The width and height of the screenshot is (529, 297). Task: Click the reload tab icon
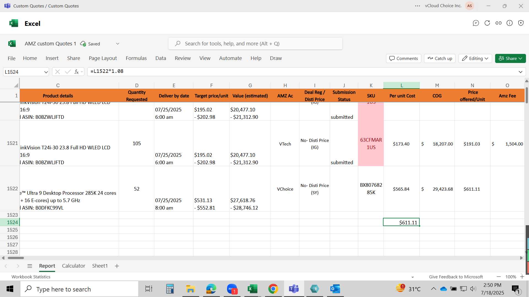pyautogui.click(x=487, y=23)
